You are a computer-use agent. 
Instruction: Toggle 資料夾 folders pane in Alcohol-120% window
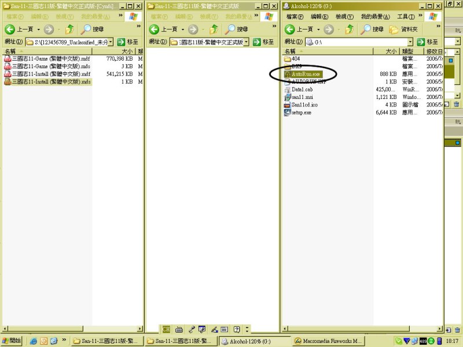pos(403,29)
